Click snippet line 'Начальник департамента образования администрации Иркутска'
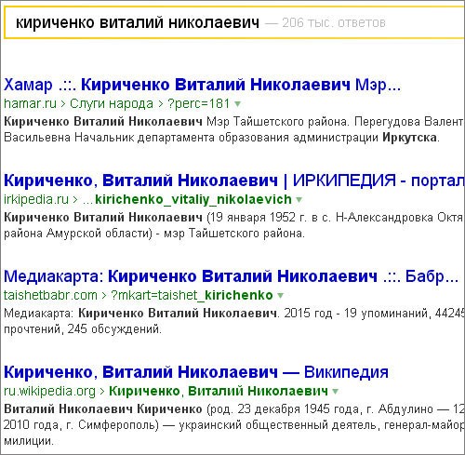Screen dimensions: 465x455 tap(257, 138)
